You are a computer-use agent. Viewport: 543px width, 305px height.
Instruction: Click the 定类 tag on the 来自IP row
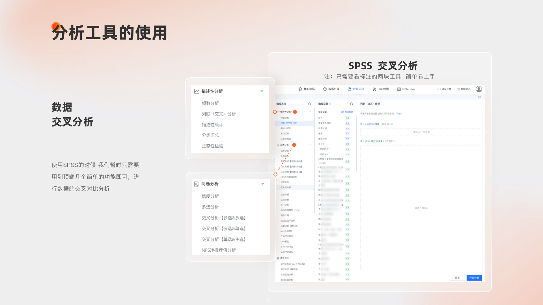coord(347,144)
